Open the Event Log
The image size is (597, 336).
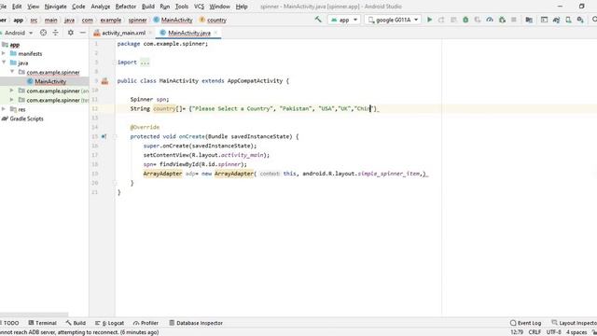[x=526, y=323]
